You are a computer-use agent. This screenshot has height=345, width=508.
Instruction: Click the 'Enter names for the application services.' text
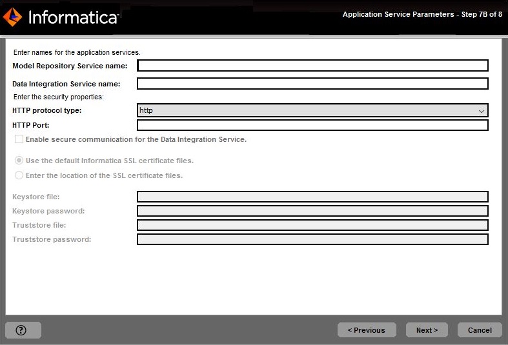click(x=77, y=52)
